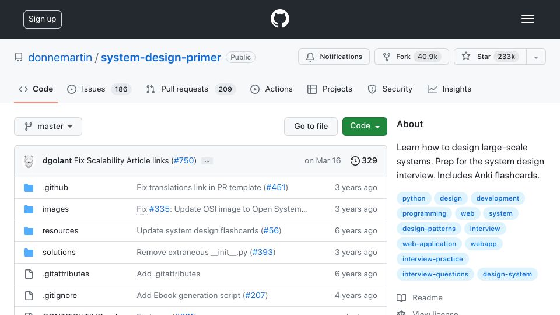
Task: Open the green Code dropdown
Action: tap(365, 126)
